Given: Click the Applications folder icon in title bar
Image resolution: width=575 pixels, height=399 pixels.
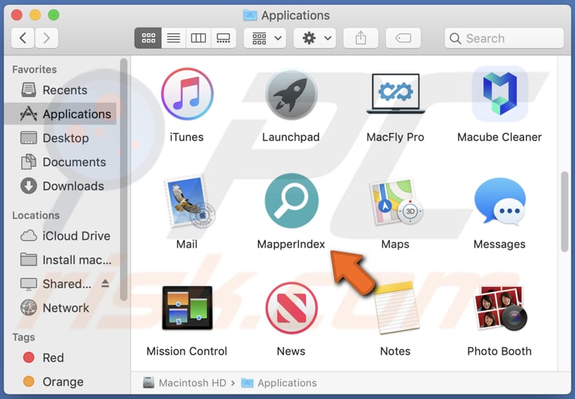Looking at the screenshot, I should 250,15.
